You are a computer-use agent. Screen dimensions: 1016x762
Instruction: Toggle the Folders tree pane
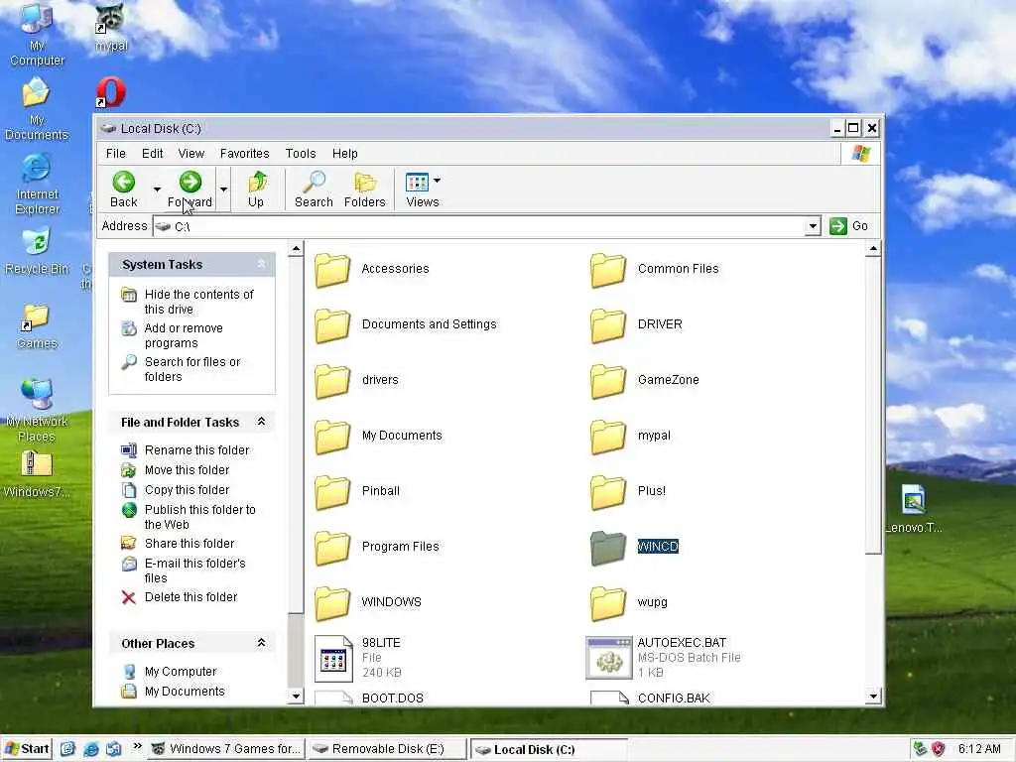[365, 190]
